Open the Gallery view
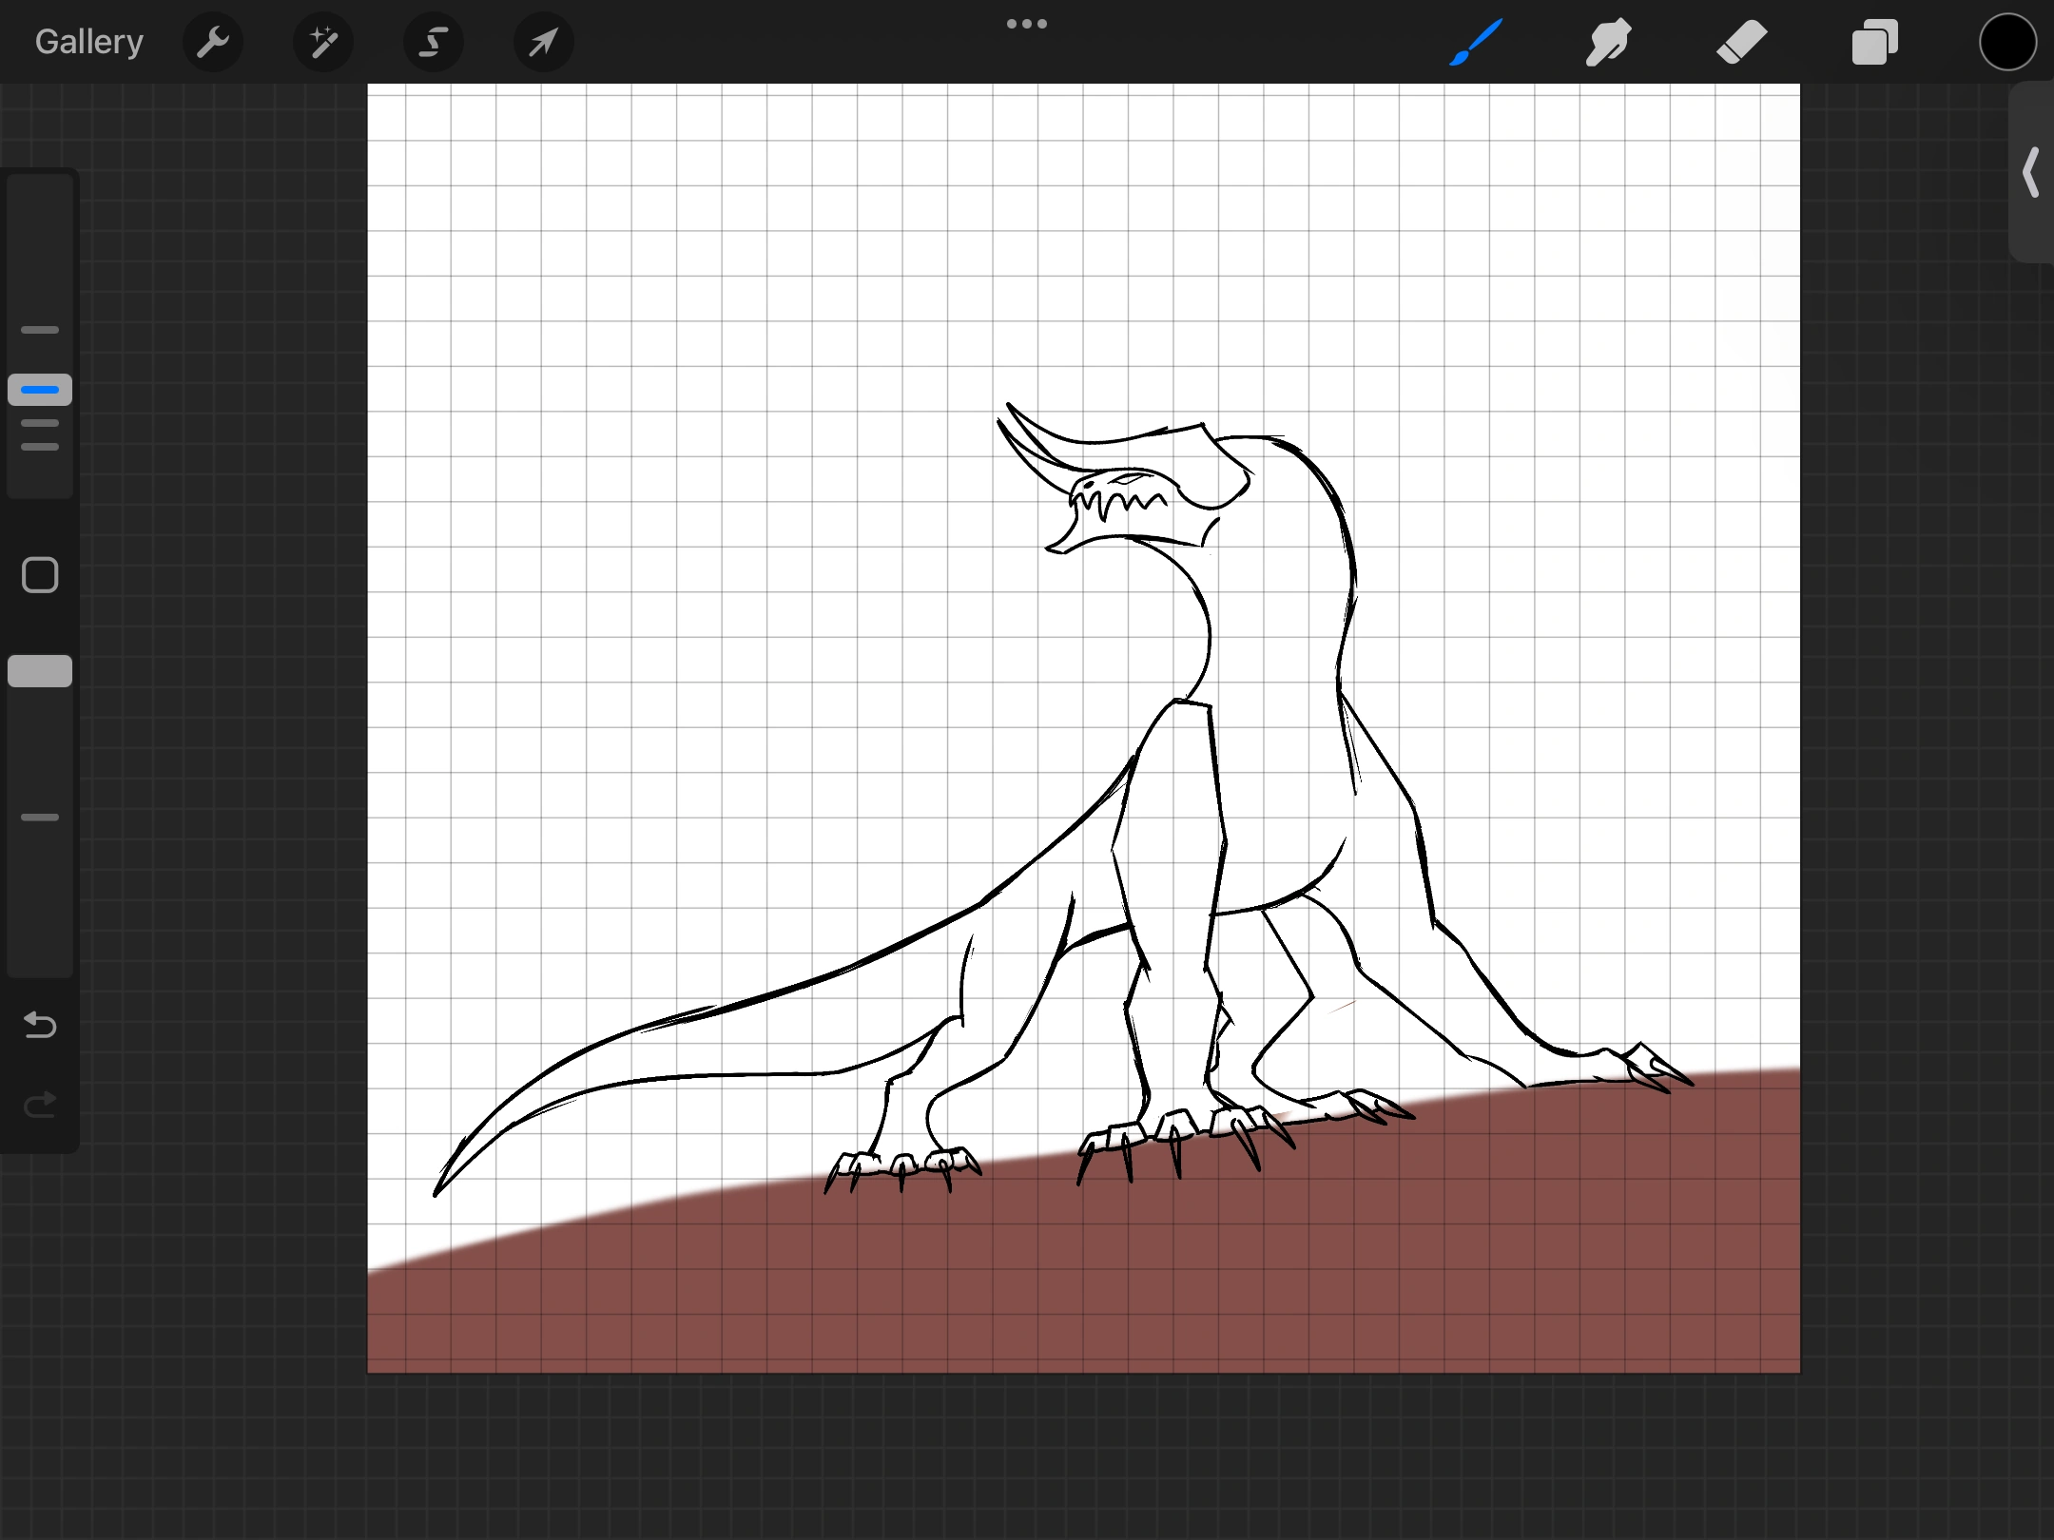This screenshot has height=1540, width=2054. coord(89,42)
